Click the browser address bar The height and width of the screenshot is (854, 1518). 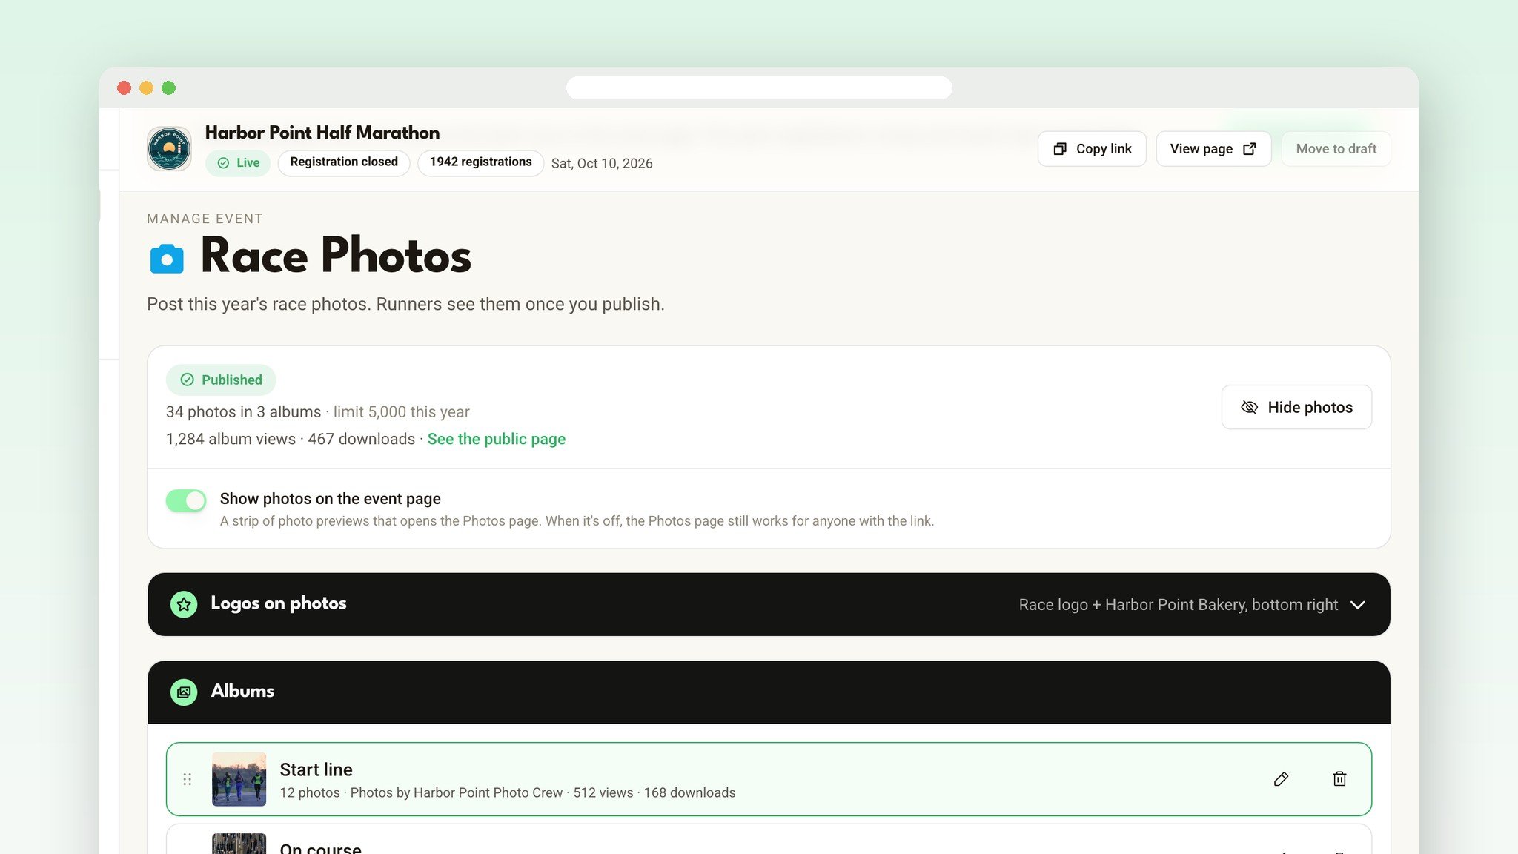click(x=759, y=87)
